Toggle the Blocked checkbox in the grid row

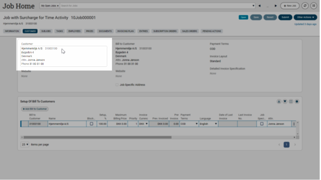pos(91,124)
